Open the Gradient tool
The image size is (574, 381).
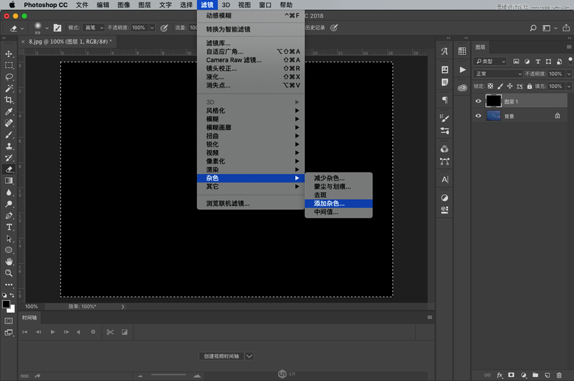tap(9, 181)
